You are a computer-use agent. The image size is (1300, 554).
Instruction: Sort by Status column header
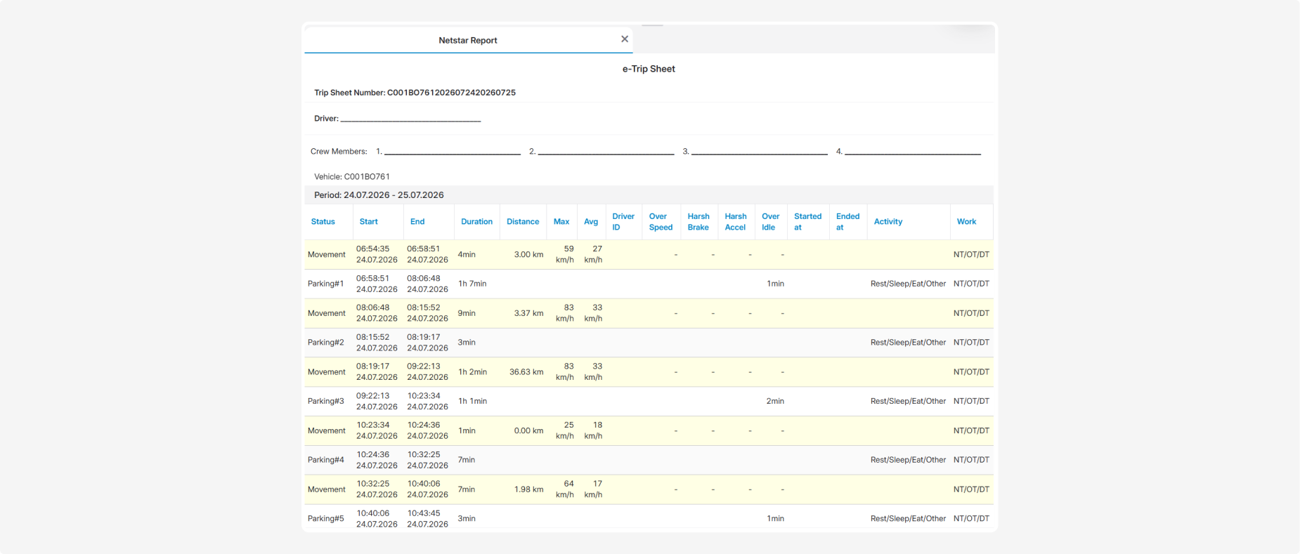[x=323, y=222]
